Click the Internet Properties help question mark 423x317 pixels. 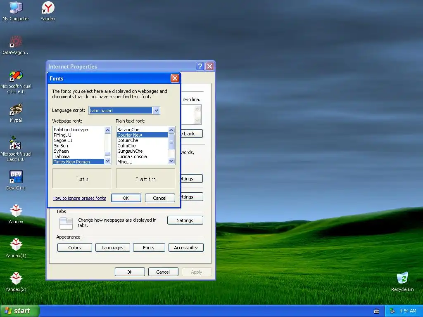tap(200, 66)
